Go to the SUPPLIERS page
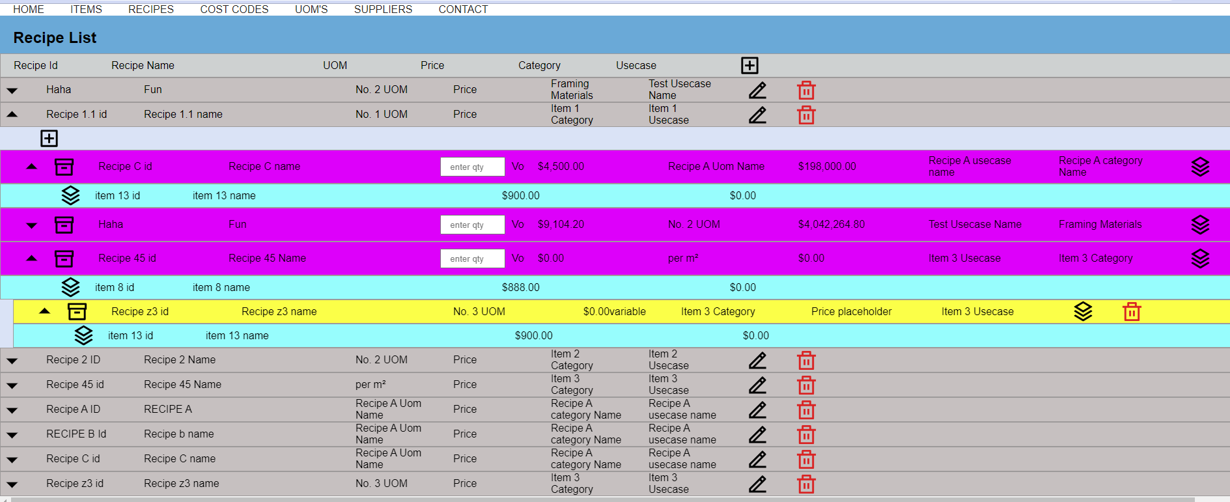The width and height of the screenshot is (1230, 502). [383, 9]
